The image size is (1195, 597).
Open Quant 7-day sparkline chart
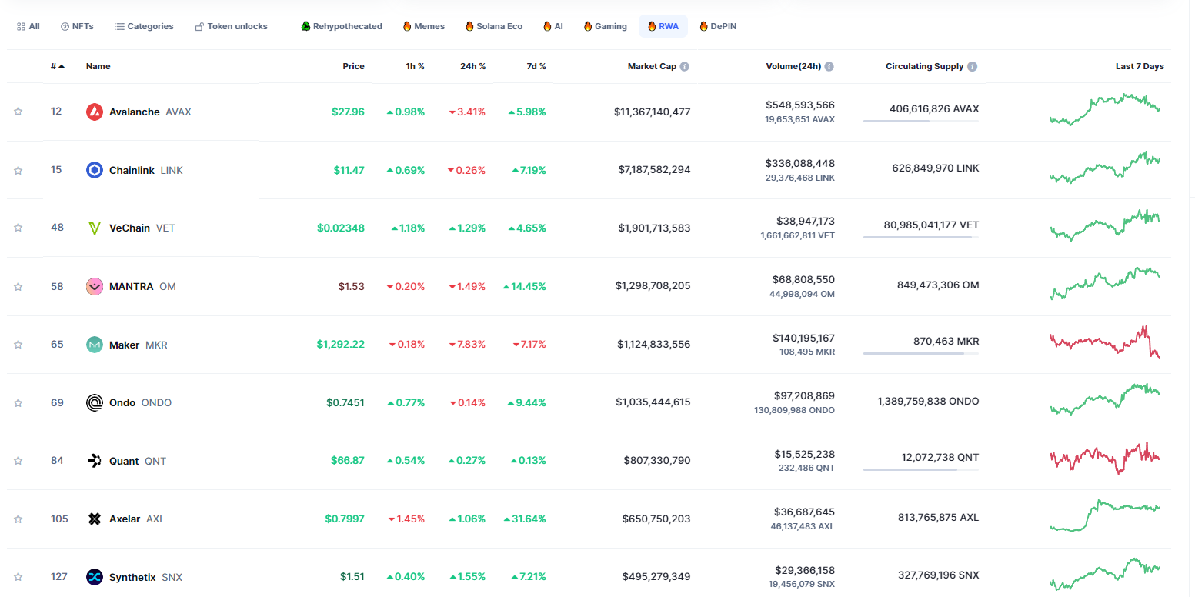point(1104,458)
